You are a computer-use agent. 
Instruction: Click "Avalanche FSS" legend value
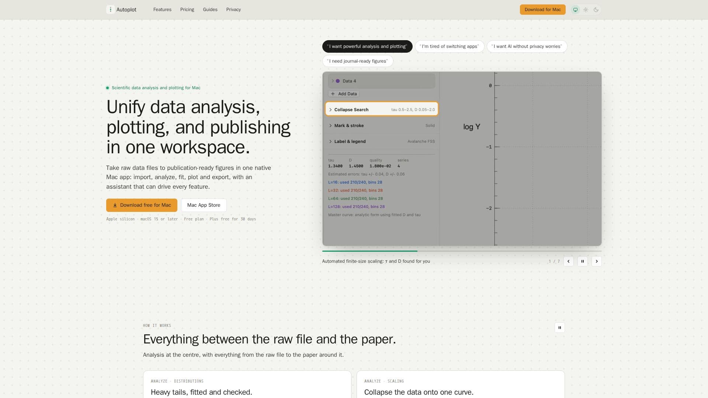421,142
